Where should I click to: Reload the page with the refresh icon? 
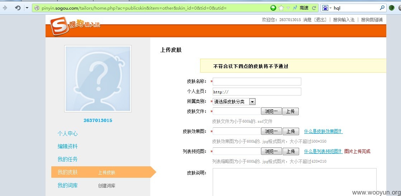point(314,8)
